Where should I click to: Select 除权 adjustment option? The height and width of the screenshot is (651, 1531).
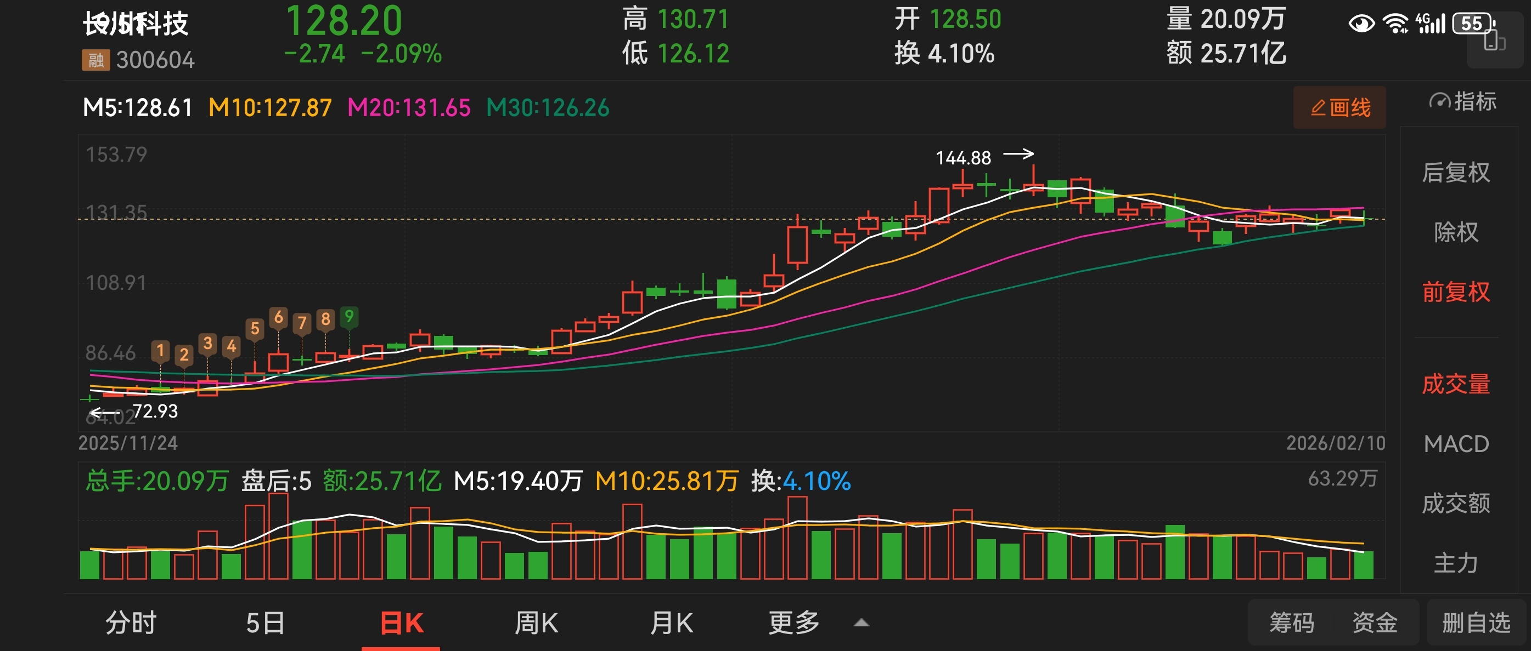tap(1455, 232)
